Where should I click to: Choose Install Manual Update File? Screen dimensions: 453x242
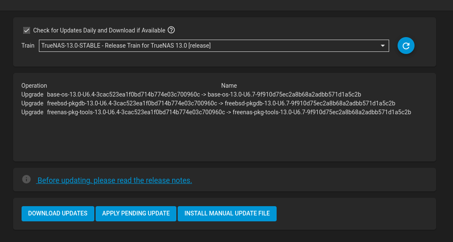(x=227, y=213)
